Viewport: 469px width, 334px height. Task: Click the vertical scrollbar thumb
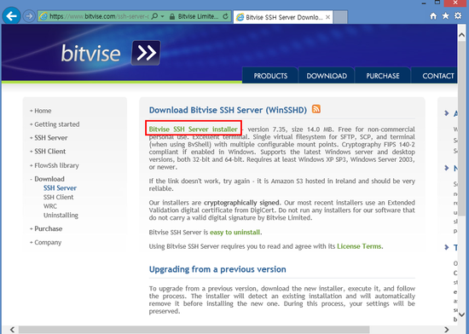point(461,128)
